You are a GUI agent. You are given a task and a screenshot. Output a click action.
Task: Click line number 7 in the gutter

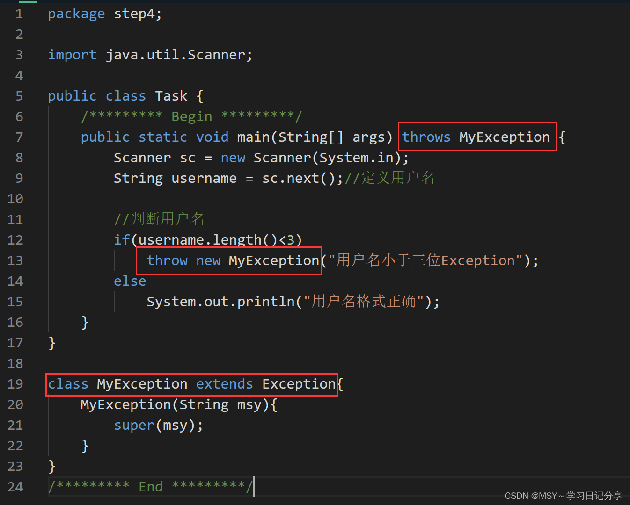tap(19, 137)
